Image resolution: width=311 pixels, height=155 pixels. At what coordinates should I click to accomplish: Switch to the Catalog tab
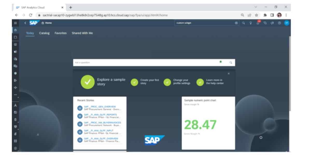(x=44, y=33)
